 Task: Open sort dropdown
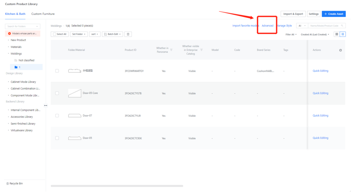click(95, 34)
